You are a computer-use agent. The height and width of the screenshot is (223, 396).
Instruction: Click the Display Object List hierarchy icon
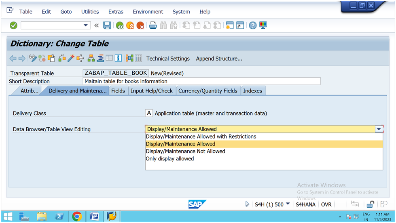pyautogui.click(x=91, y=58)
